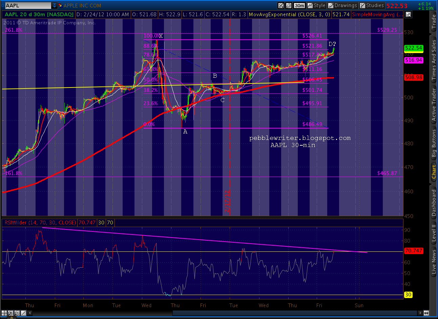The height and width of the screenshot is (319, 438).
Task: Click the $495.91 Fibonacci level label
Action: pos(312,103)
